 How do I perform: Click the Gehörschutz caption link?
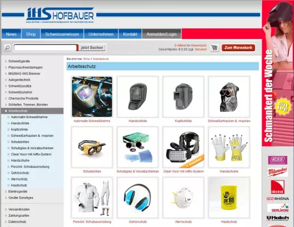click(x=138, y=222)
